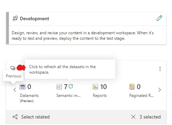The width and height of the screenshot is (172, 125).
Task: Click the Paginated R... label
Action: coord(142,96)
